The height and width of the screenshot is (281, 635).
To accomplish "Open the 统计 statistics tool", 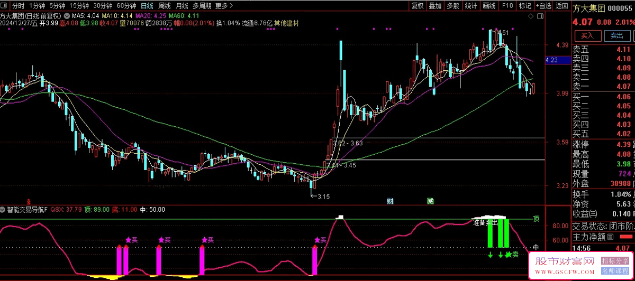I will (470, 6).
